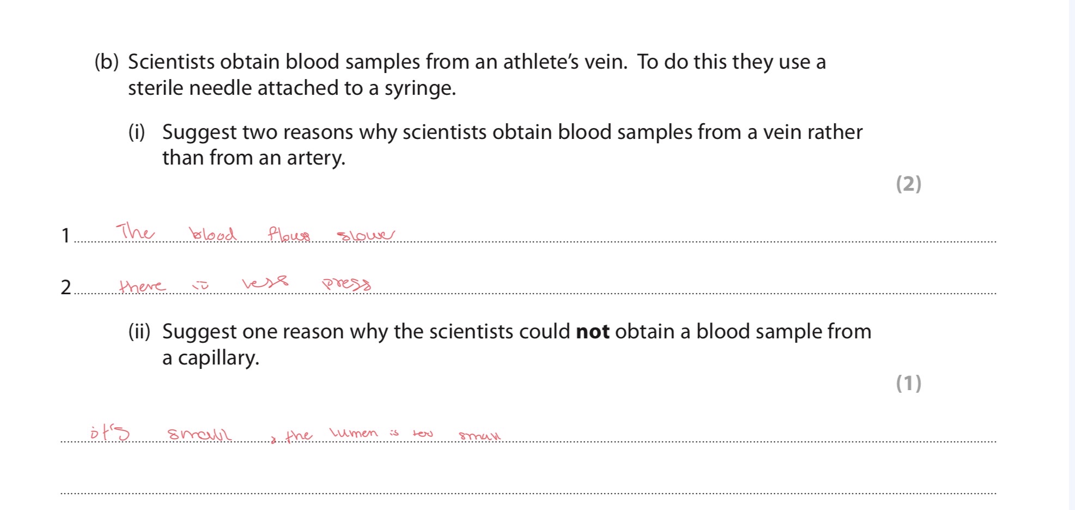Viewport: 1075px width, 510px height.
Task: Click handwritten answer 'The blood flows slower'
Action: [254, 233]
